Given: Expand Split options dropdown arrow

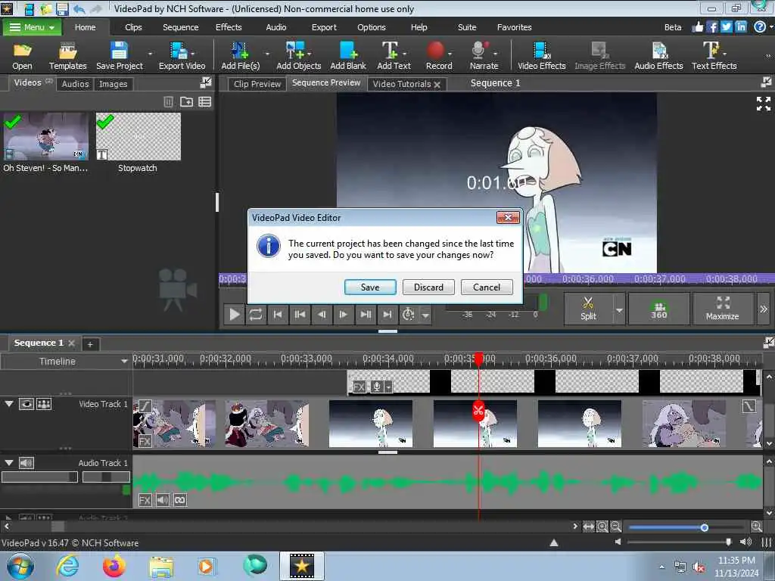Looking at the screenshot, I should (x=619, y=309).
